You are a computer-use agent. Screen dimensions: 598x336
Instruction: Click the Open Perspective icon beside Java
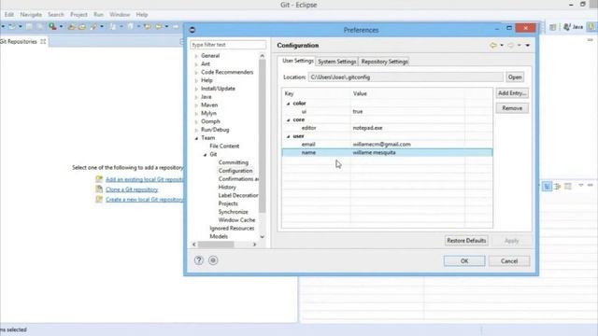[x=553, y=27]
